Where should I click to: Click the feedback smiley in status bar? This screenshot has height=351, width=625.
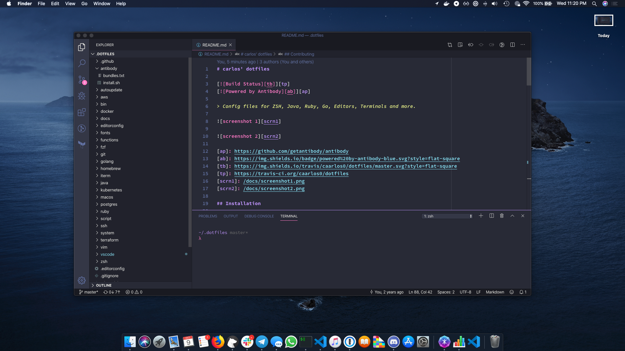coord(512,292)
